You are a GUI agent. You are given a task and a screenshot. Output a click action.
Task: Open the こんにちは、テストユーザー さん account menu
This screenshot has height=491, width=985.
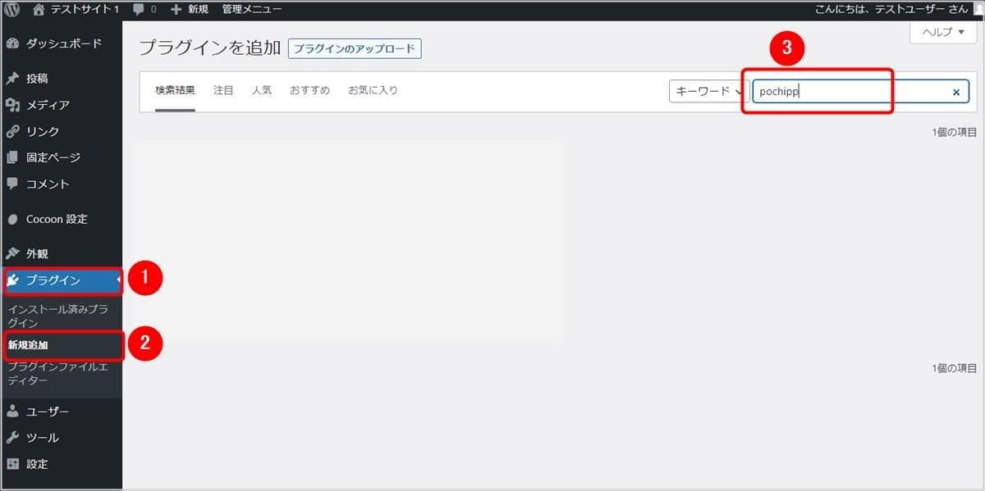coord(891,10)
